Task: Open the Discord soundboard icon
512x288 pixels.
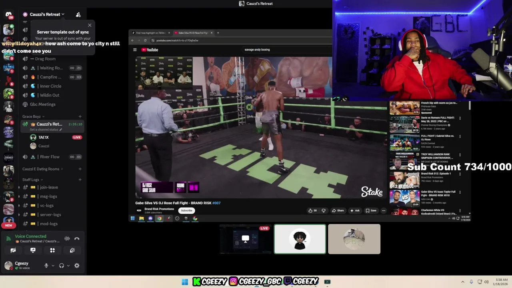Action: [72, 250]
